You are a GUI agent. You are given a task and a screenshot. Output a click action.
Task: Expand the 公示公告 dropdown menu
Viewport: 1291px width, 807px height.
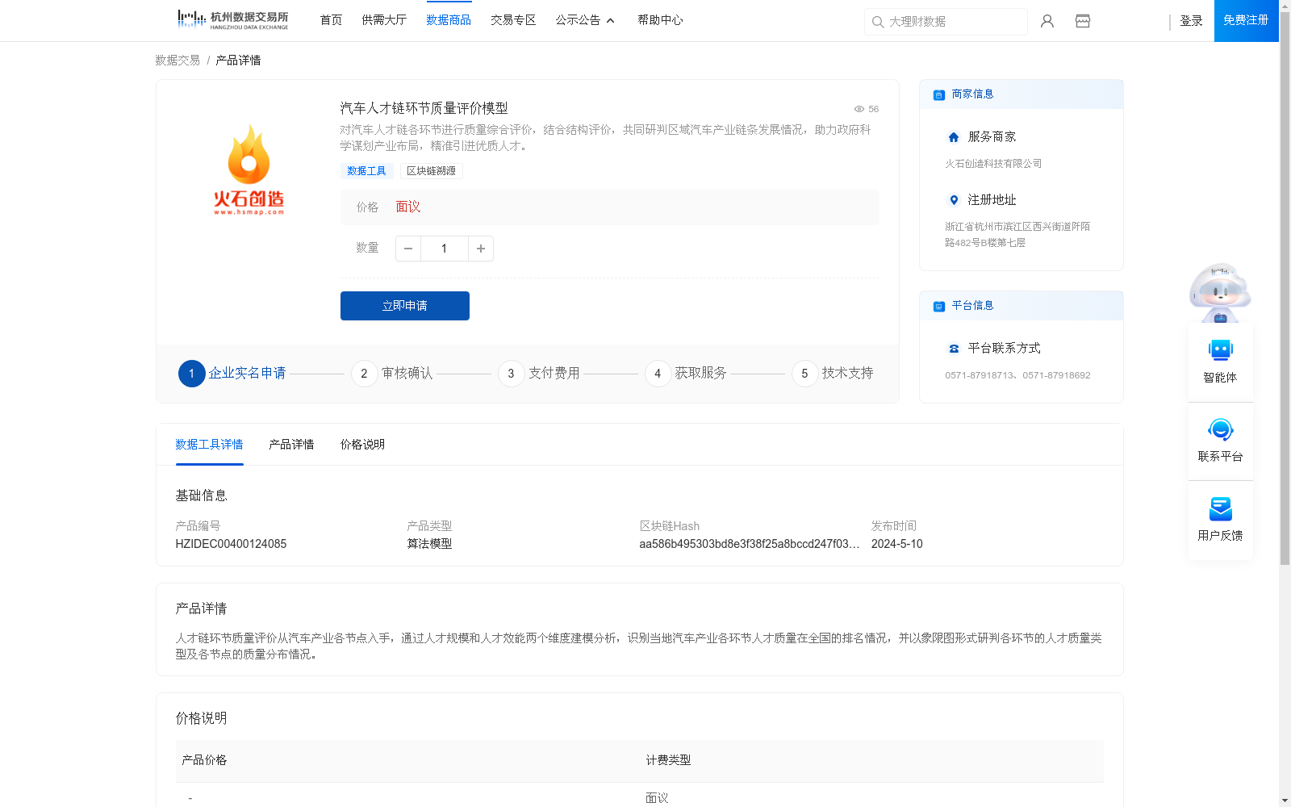click(585, 20)
